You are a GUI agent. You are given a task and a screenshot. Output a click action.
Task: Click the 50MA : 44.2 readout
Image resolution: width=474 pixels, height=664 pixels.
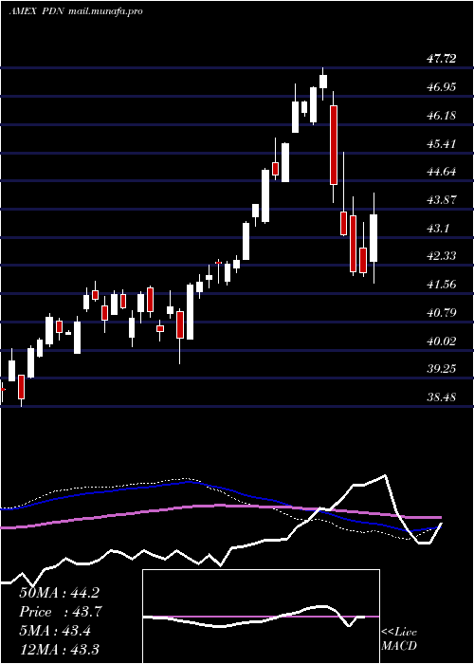tap(59, 593)
